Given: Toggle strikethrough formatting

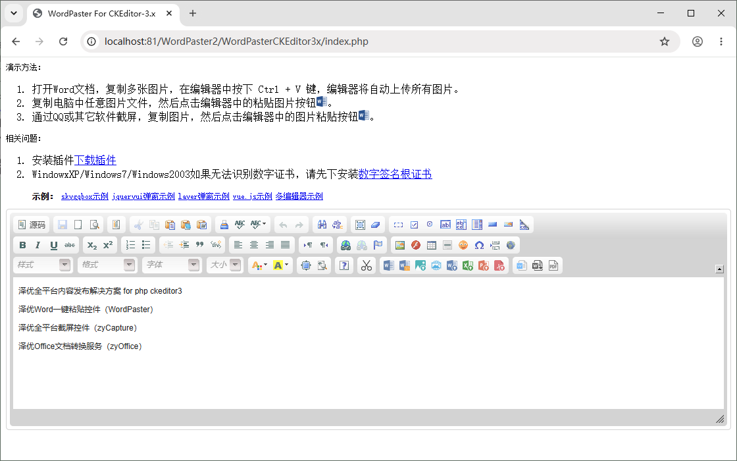Looking at the screenshot, I should pyautogui.click(x=70, y=245).
